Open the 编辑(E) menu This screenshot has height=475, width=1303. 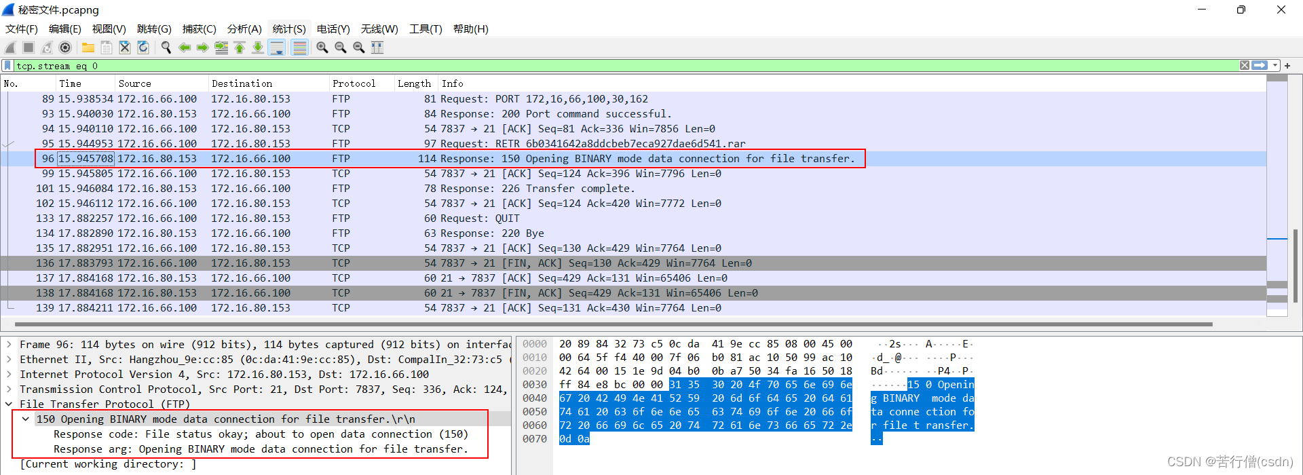pyautogui.click(x=65, y=29)
